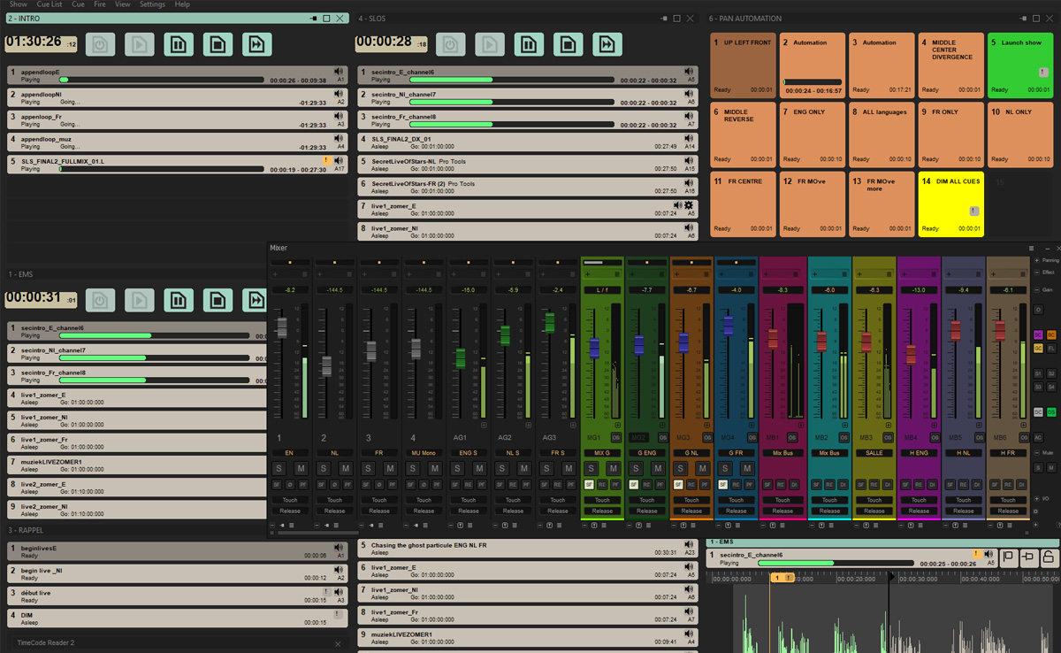Click the lock icon in bottom EMS panel
Viewport: 1061px width, 653px height.
(x=1048, y=557)
